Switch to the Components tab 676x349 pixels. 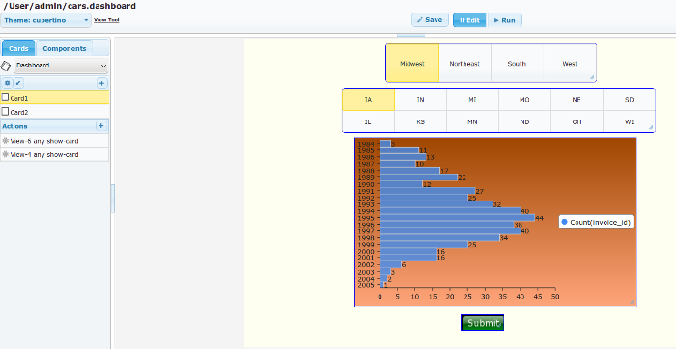[x=65, y=48]
